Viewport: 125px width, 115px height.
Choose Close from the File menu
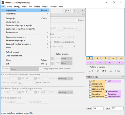pyautogui.click(x=25, y=60)
